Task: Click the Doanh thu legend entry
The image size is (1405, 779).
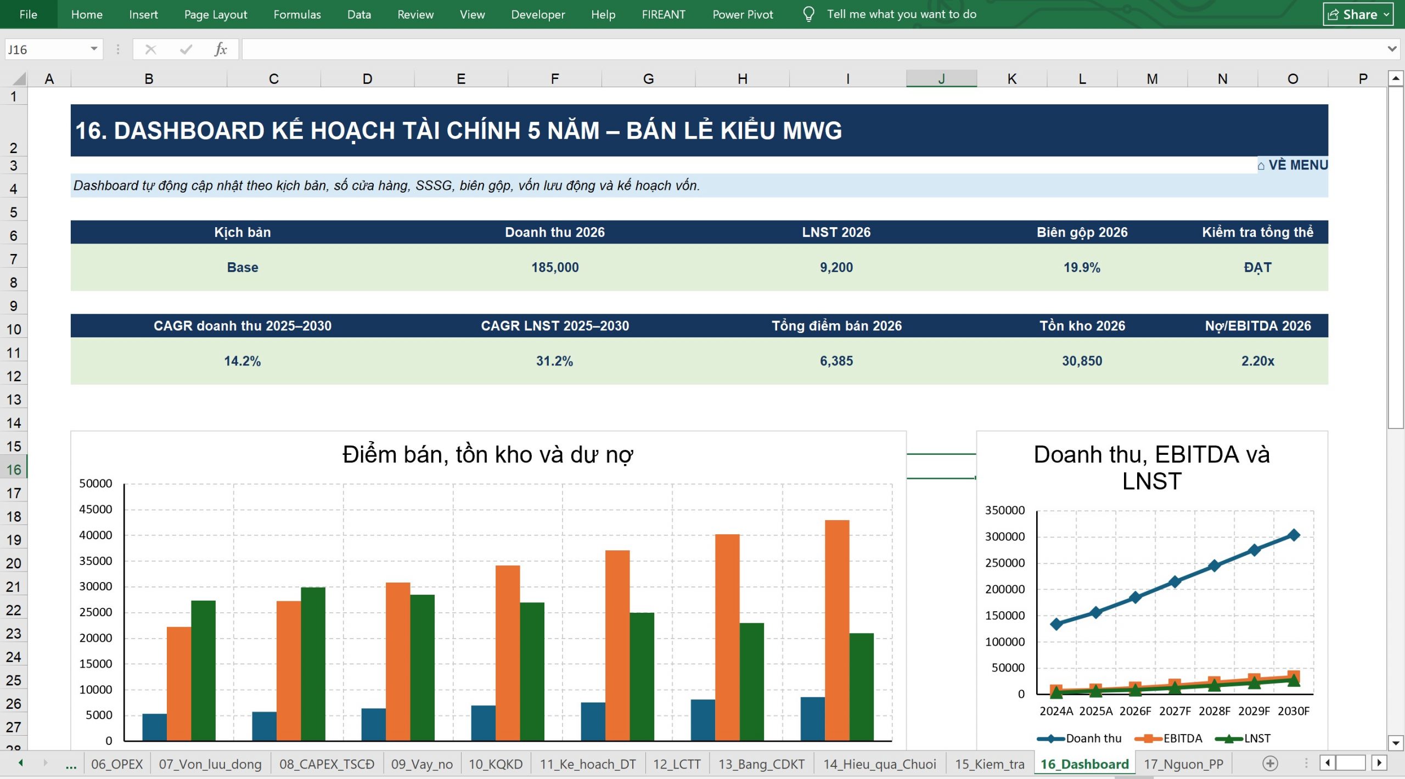Action: point(1079,738)
